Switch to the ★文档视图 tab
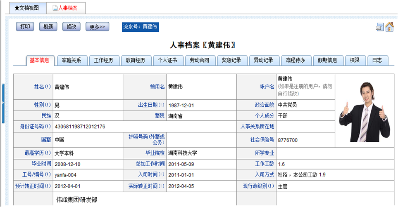398x207 pixels. pyautogui.click(x=27, y=8)
